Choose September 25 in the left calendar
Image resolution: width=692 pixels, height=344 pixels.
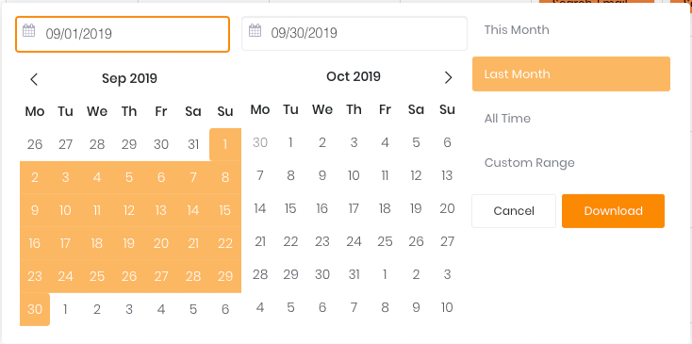click(x=97, y=276)
